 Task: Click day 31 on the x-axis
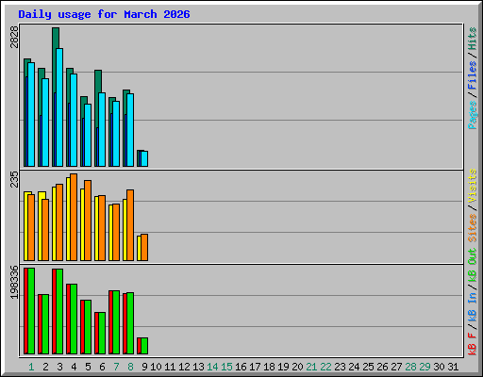453,367
